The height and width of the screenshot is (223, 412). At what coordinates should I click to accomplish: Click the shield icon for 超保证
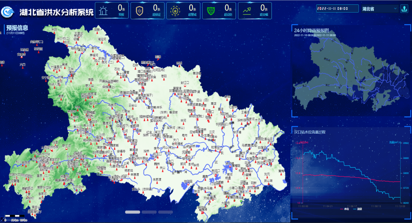coord(138,11)
